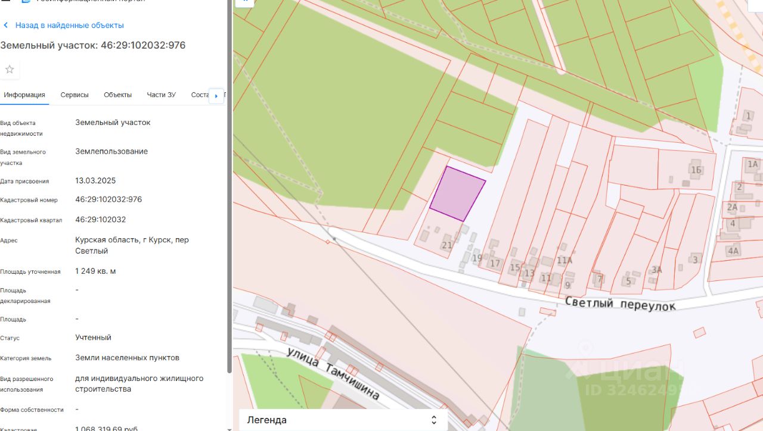Go back via 'Назад в найденные объекты'
Image resolution: width=763 pixels, height=431 pixels.
pyautogui.click(x=69, y=26)
